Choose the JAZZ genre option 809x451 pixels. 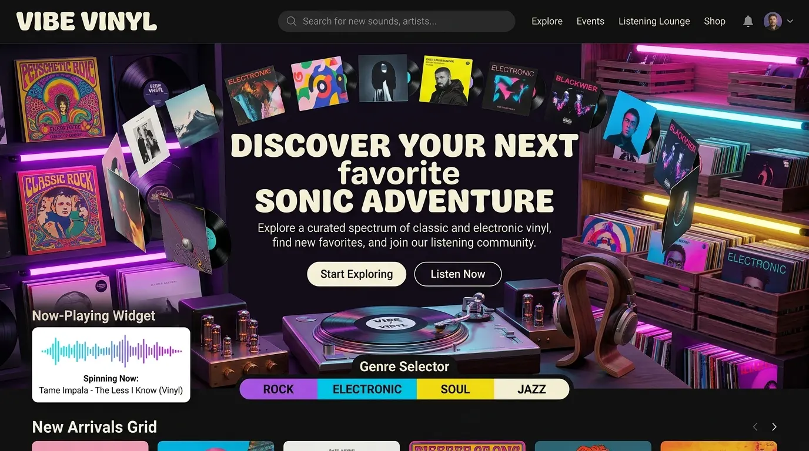tap(531, 389)
